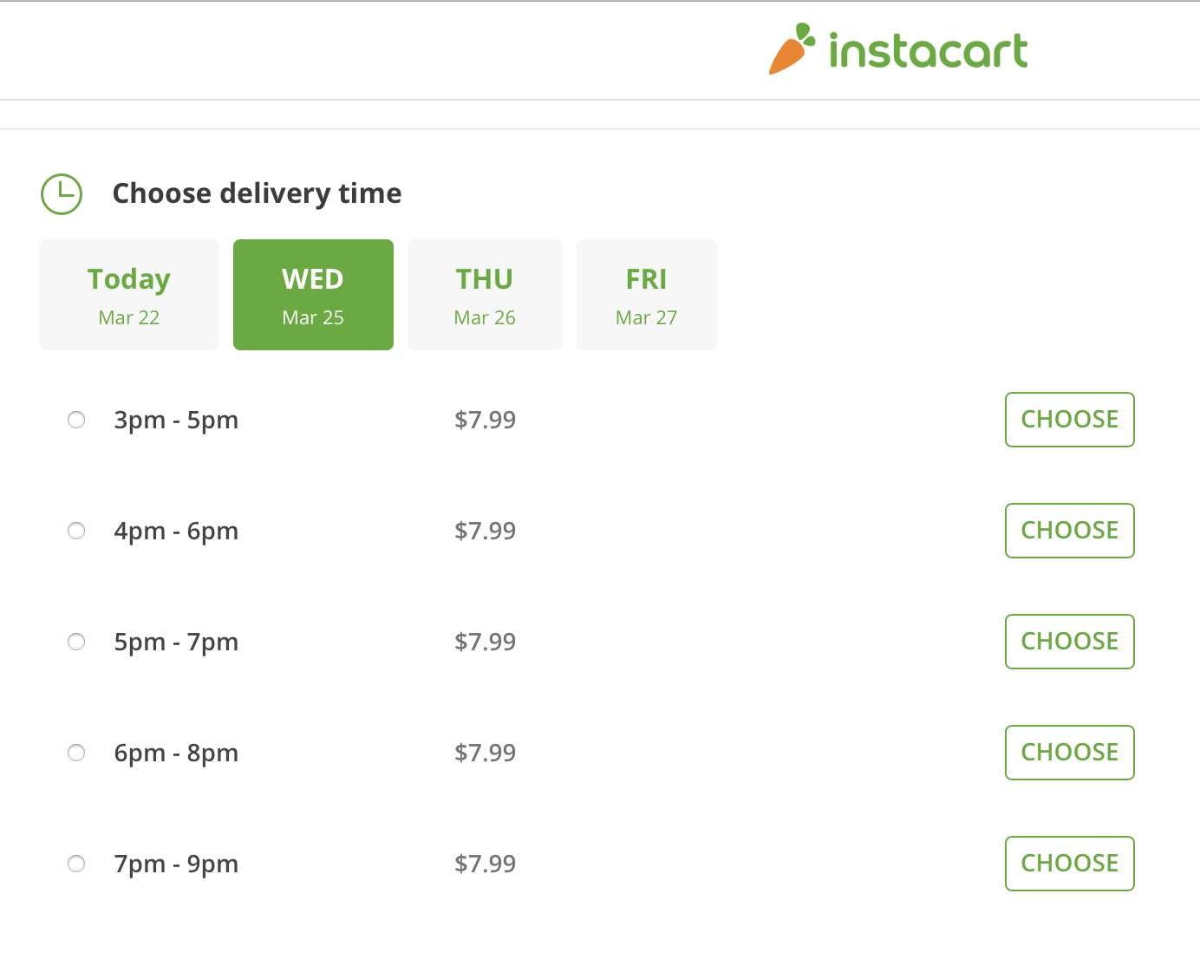Click the Choose delivery time heading
This screenshot has height=959, width=1200.
[x=257, y=193]
